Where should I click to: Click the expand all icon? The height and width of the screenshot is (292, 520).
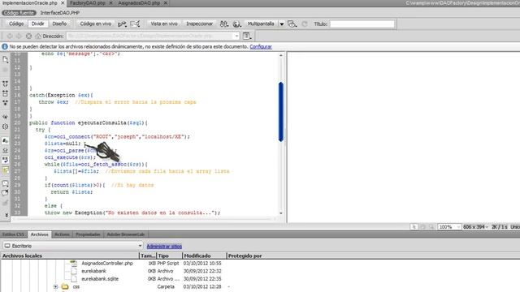click(6, 103)
